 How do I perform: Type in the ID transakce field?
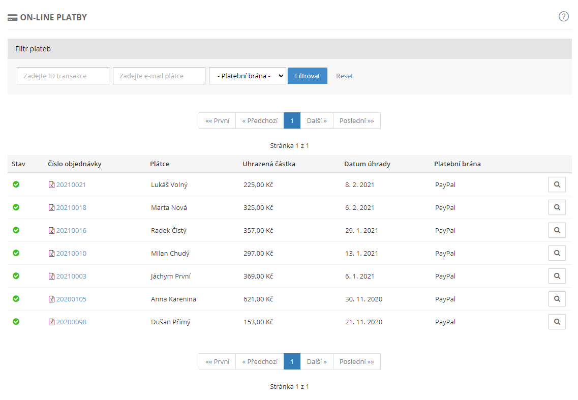63,76
